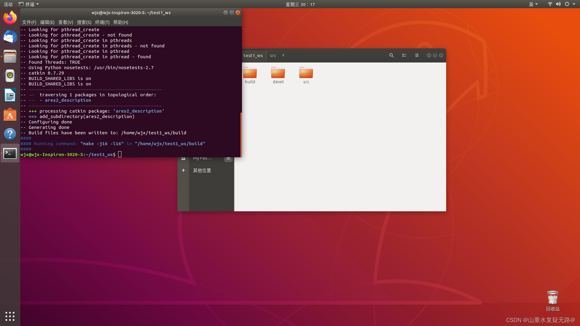This screenshot has width=580, height=326.
Task: Close the Files window
Action: click(x=441, y=55)
